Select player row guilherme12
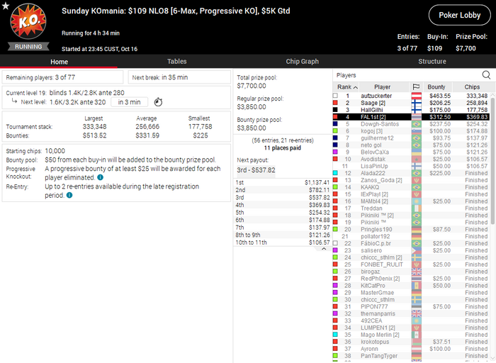Screen dimensions: 496x363 click(x=411, y=138)
